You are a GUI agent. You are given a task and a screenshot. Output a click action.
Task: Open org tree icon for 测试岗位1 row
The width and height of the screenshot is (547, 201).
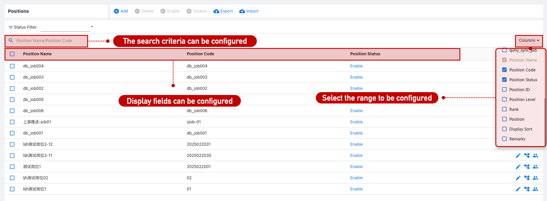[x=527, y=167]
